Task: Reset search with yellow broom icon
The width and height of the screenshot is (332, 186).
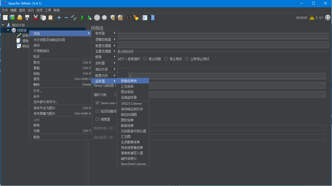Action: click(x=136, y=18)
